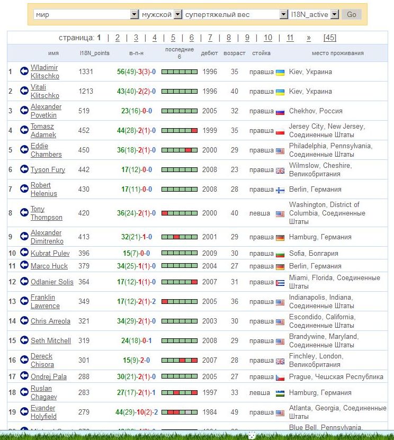Image resolution: width=394 pixels, height=440 pixels.
Task: Click the arrow icon beside Wladimir Klitschko
Action: [24, 71]
